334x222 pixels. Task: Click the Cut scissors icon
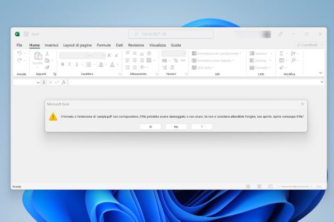coord(47,54)
